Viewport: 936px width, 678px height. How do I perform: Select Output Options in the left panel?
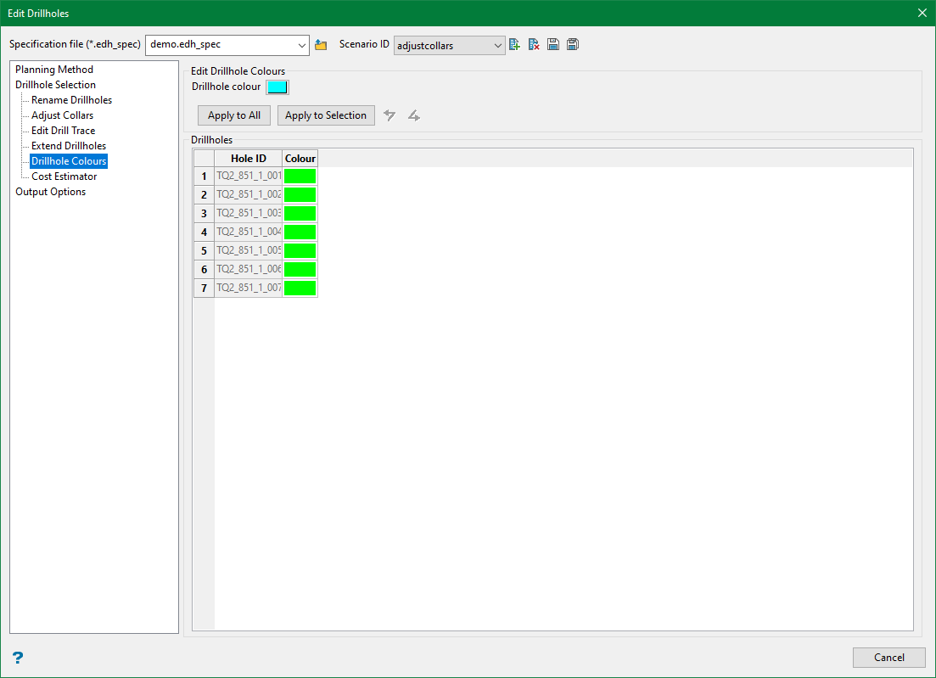point(50,192)
